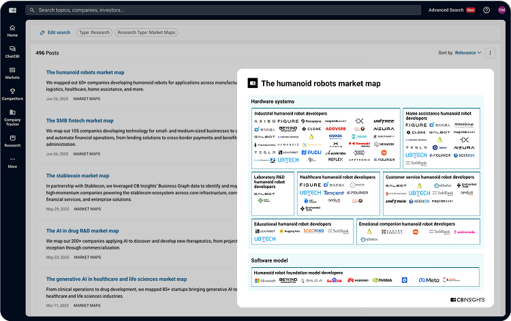This screenshot has width=511, height=321.
Task: Click the search topics input field
Action: click(225, 10)
